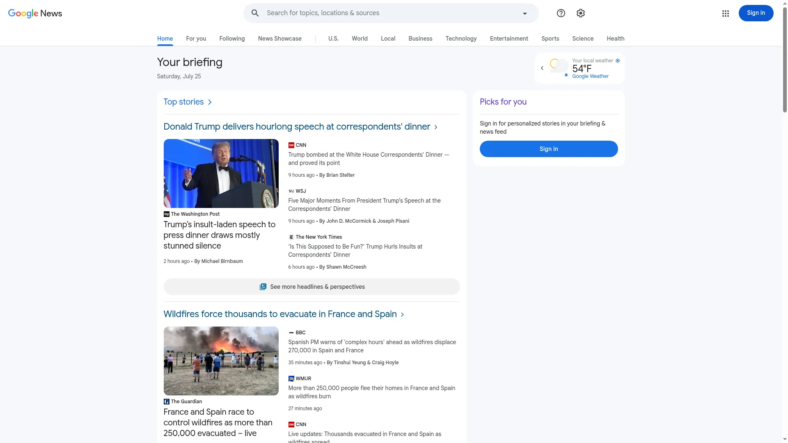This screenshot has height=443, width=788.
Task: Click the CNN source icon in Trump story
Action: coord(291,145)
